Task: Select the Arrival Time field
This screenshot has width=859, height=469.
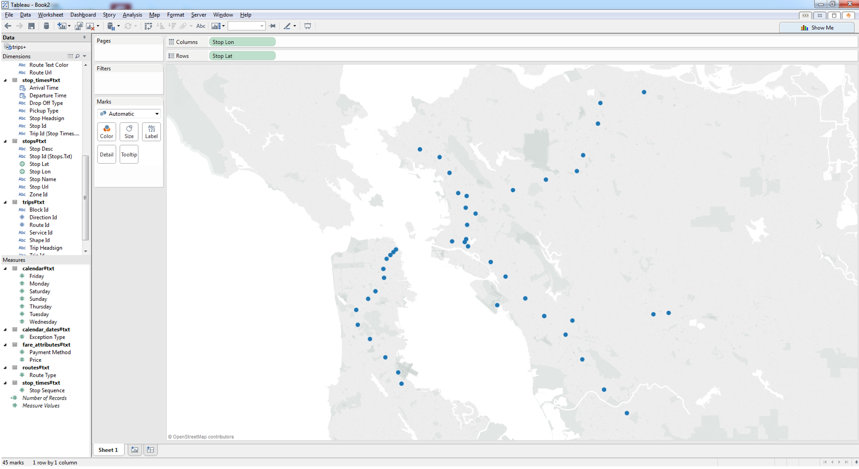Action: 44,88
